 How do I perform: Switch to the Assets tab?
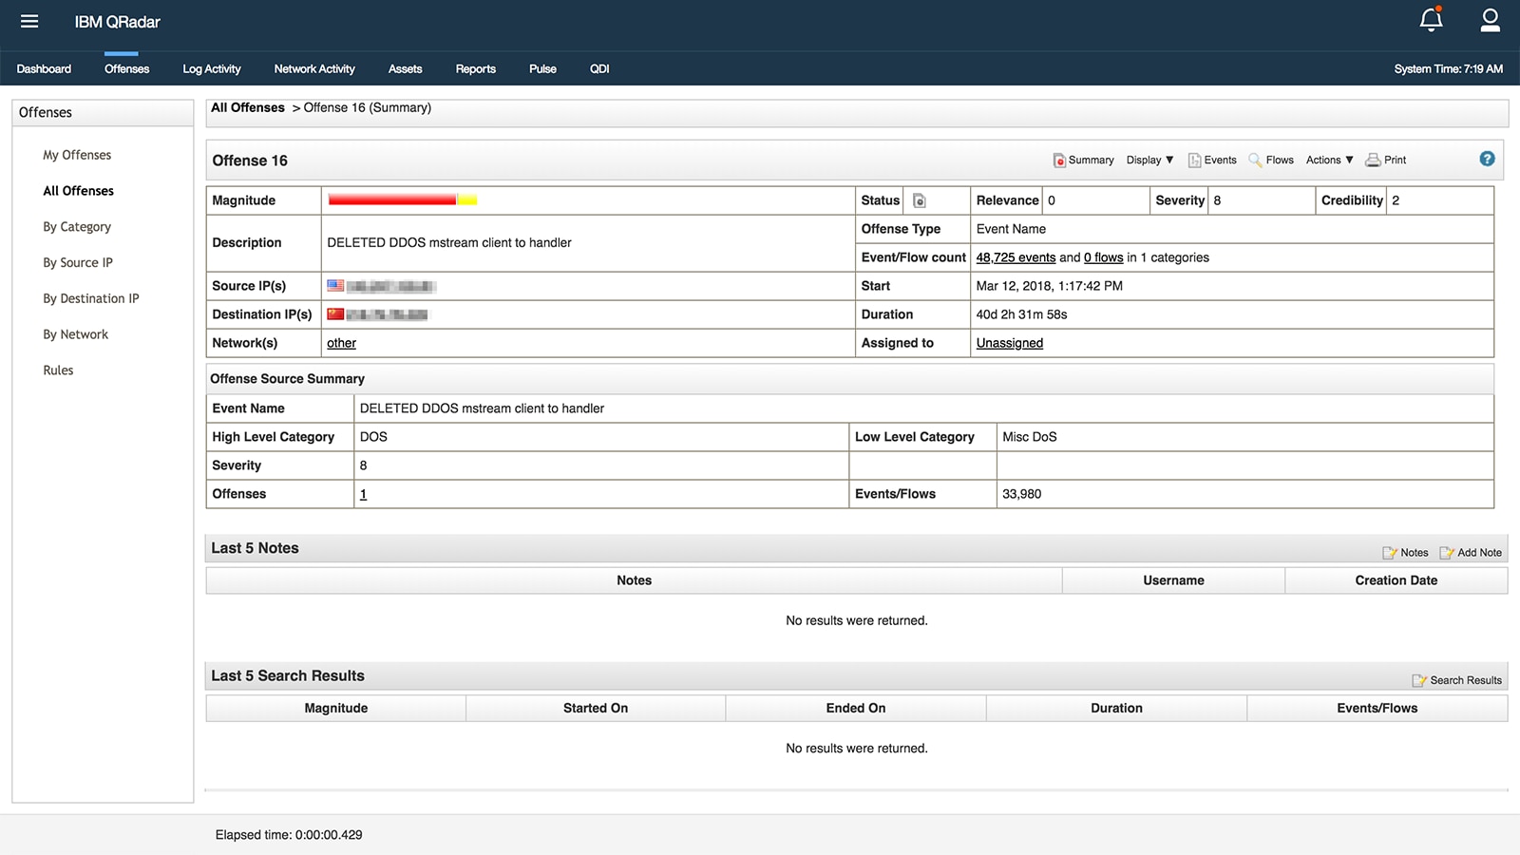(x=405, y=68)
